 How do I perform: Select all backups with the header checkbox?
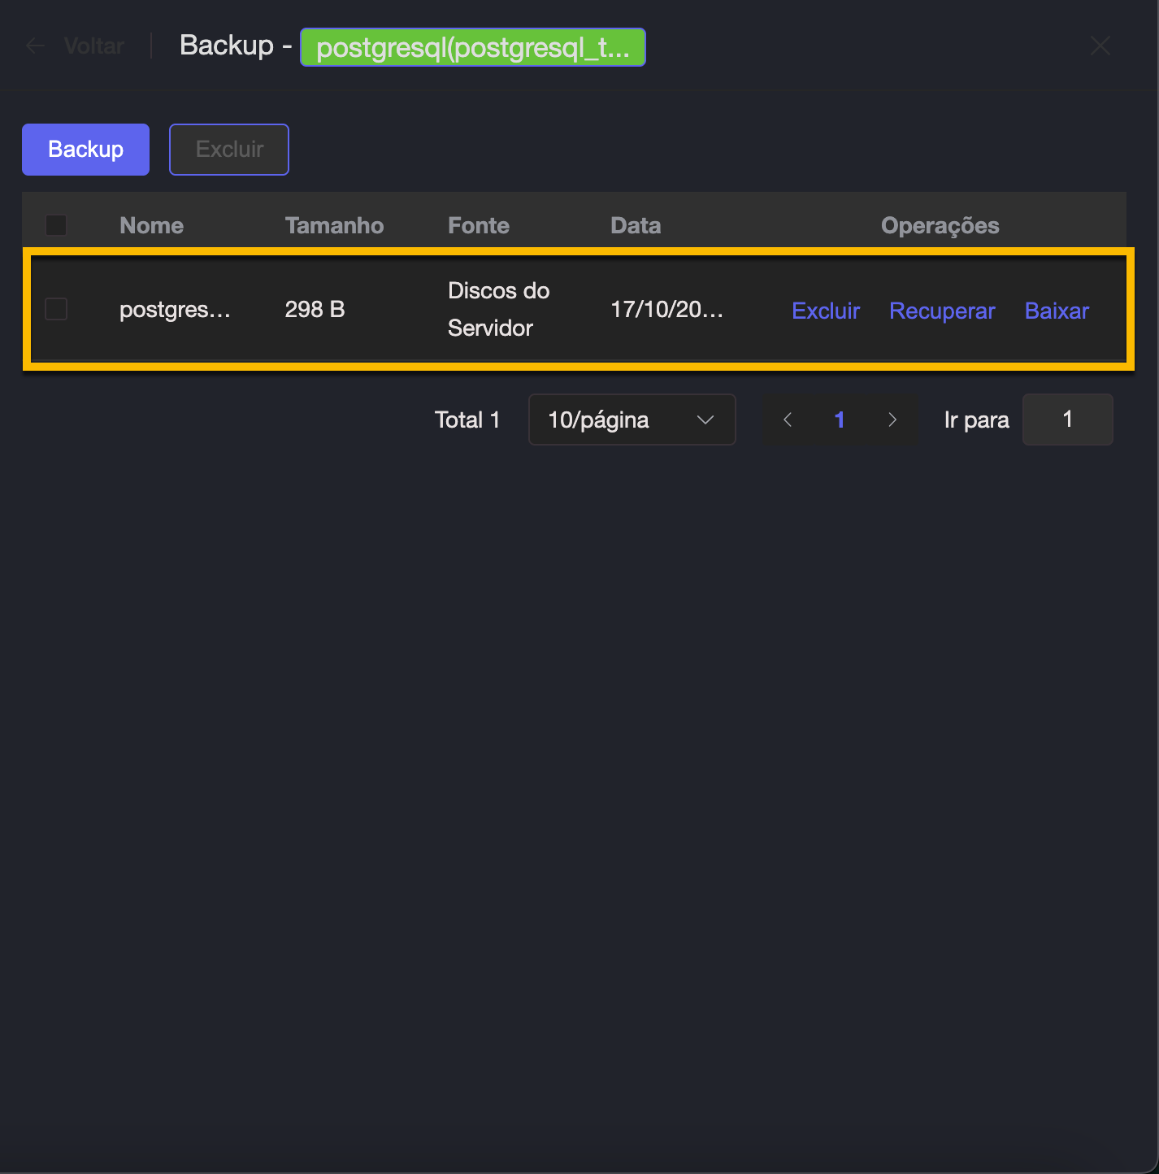pyautogui.click(x=56, y=225)
